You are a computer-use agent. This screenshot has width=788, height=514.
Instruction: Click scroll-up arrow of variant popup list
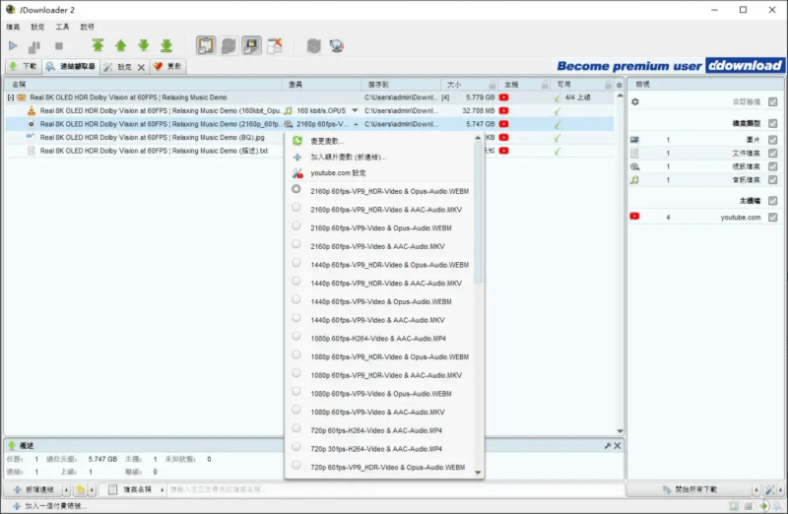[x=478, y=138]
